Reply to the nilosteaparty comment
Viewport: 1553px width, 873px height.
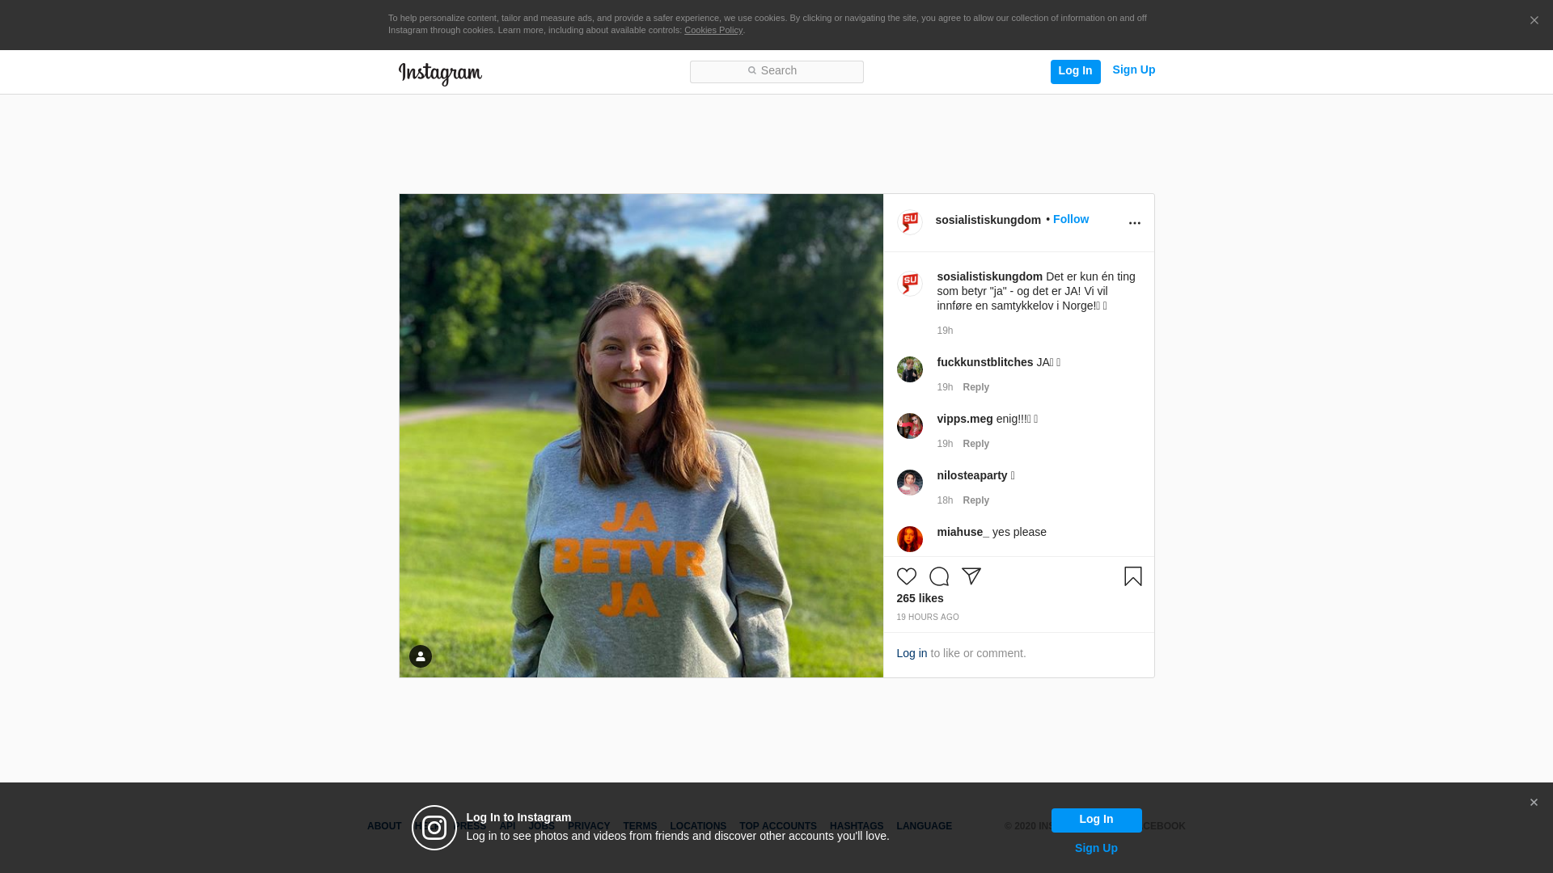click(x=975, y=500)
